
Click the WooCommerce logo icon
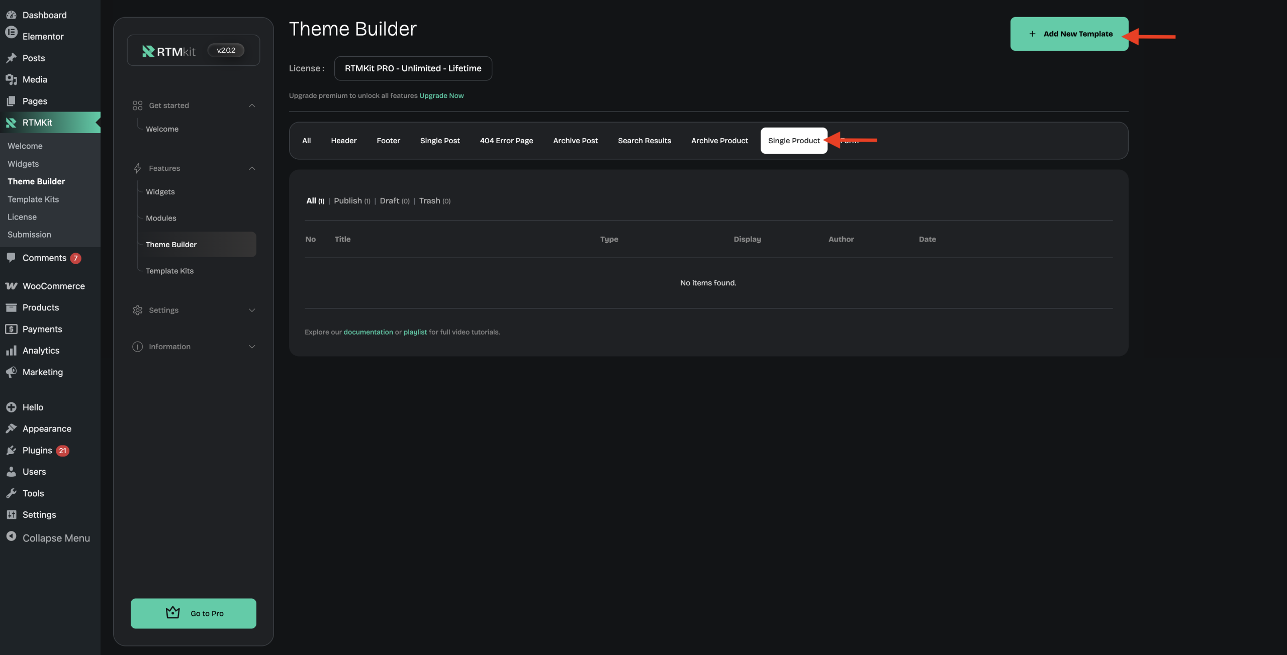(11, 286)
